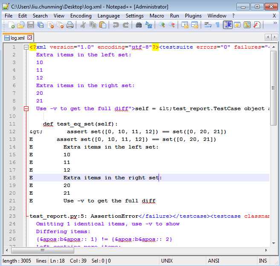Click the tab bar scroll-left arrow
Screen dimensions: 280x266
coord(268,37)
